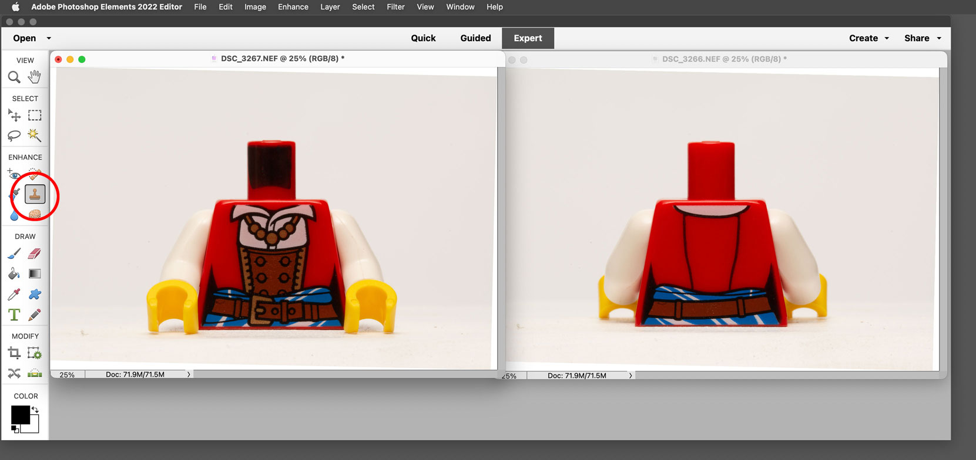This screenshot has width=976, height=460.
Task: Click zoom field in DSC_3267.NEF window
Action: [67, 374]
